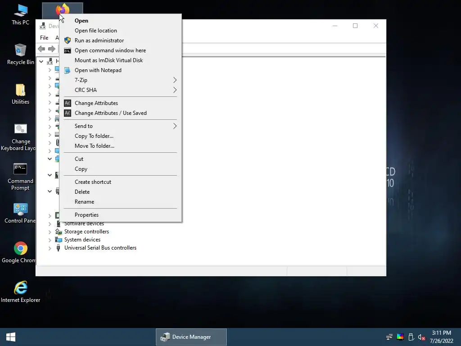Expand the Storage controllers node
Viewport: 461px width, 346px height.
tap(50, 232)
